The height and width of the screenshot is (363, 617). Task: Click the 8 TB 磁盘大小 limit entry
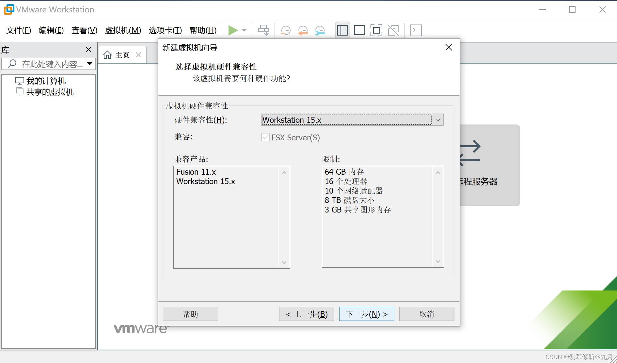pos(349,200)
